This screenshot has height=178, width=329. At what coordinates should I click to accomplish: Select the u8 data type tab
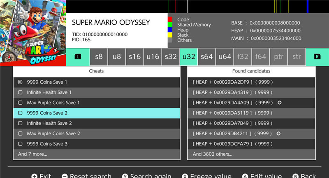(117, 57)
